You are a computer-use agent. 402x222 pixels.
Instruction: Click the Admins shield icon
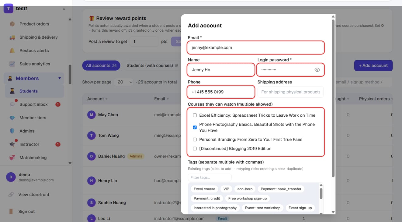[12, 131]
